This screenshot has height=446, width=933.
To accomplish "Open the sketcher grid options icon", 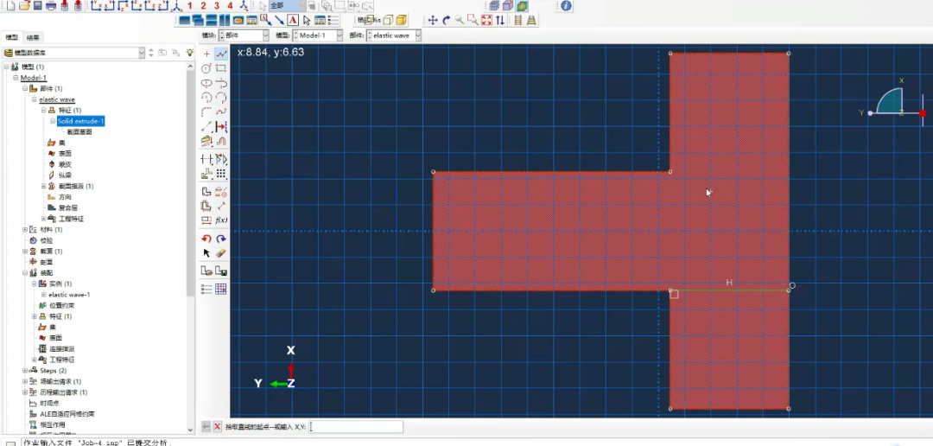I will 221,290.
